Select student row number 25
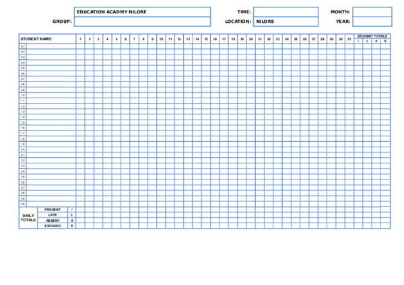 [x=23, y=177]
